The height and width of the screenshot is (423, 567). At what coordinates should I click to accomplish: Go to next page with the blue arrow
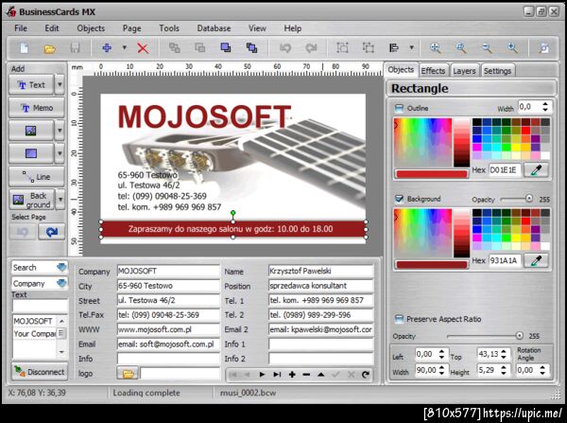[x=51, y=232]
